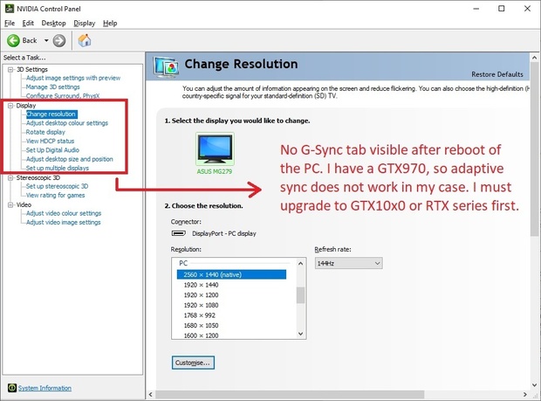Collapse the Stereoscopic 3D tree node

click(10, 177)
